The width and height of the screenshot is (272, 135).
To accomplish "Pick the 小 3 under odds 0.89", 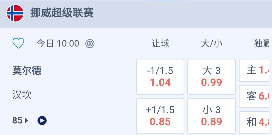I will tap(212, 116).
